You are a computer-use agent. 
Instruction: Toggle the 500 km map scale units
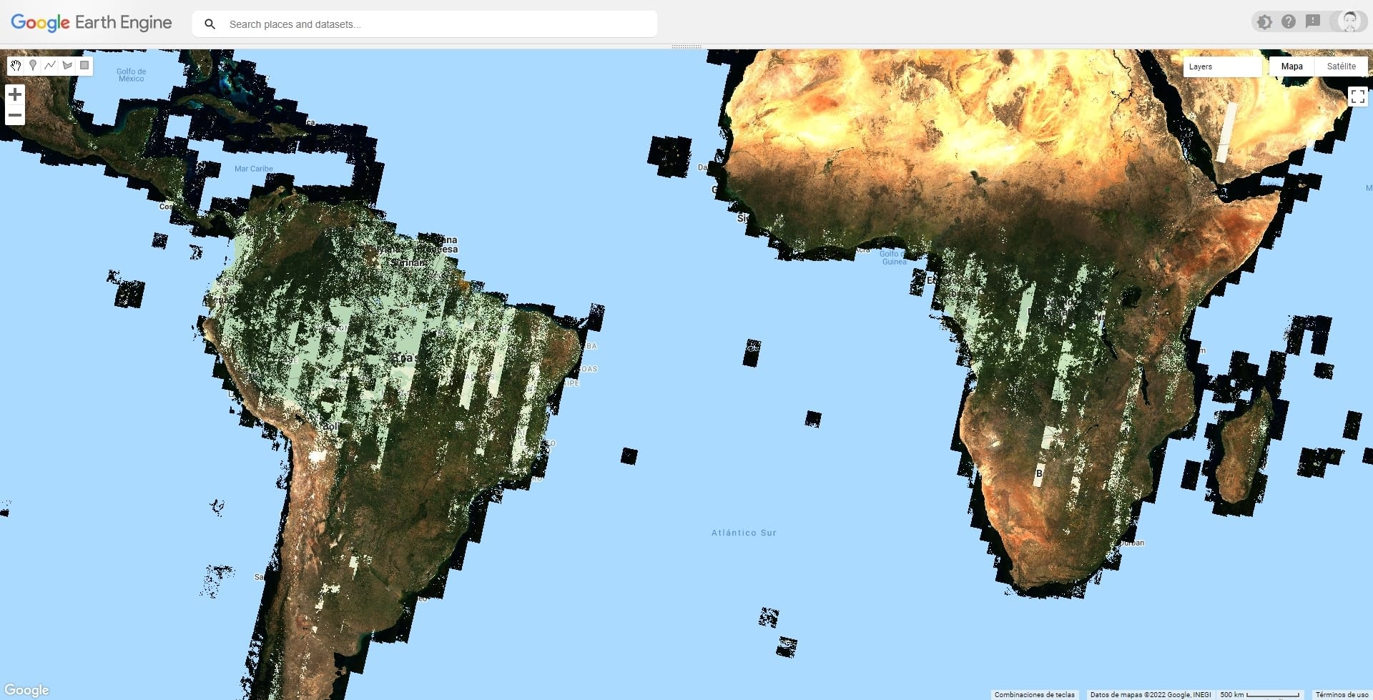tap(1259, 694)
